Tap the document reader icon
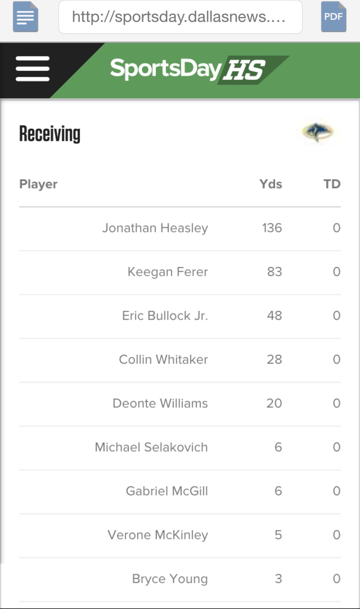The width and height of the screenshot is (360, 609). tap(26, 17)
